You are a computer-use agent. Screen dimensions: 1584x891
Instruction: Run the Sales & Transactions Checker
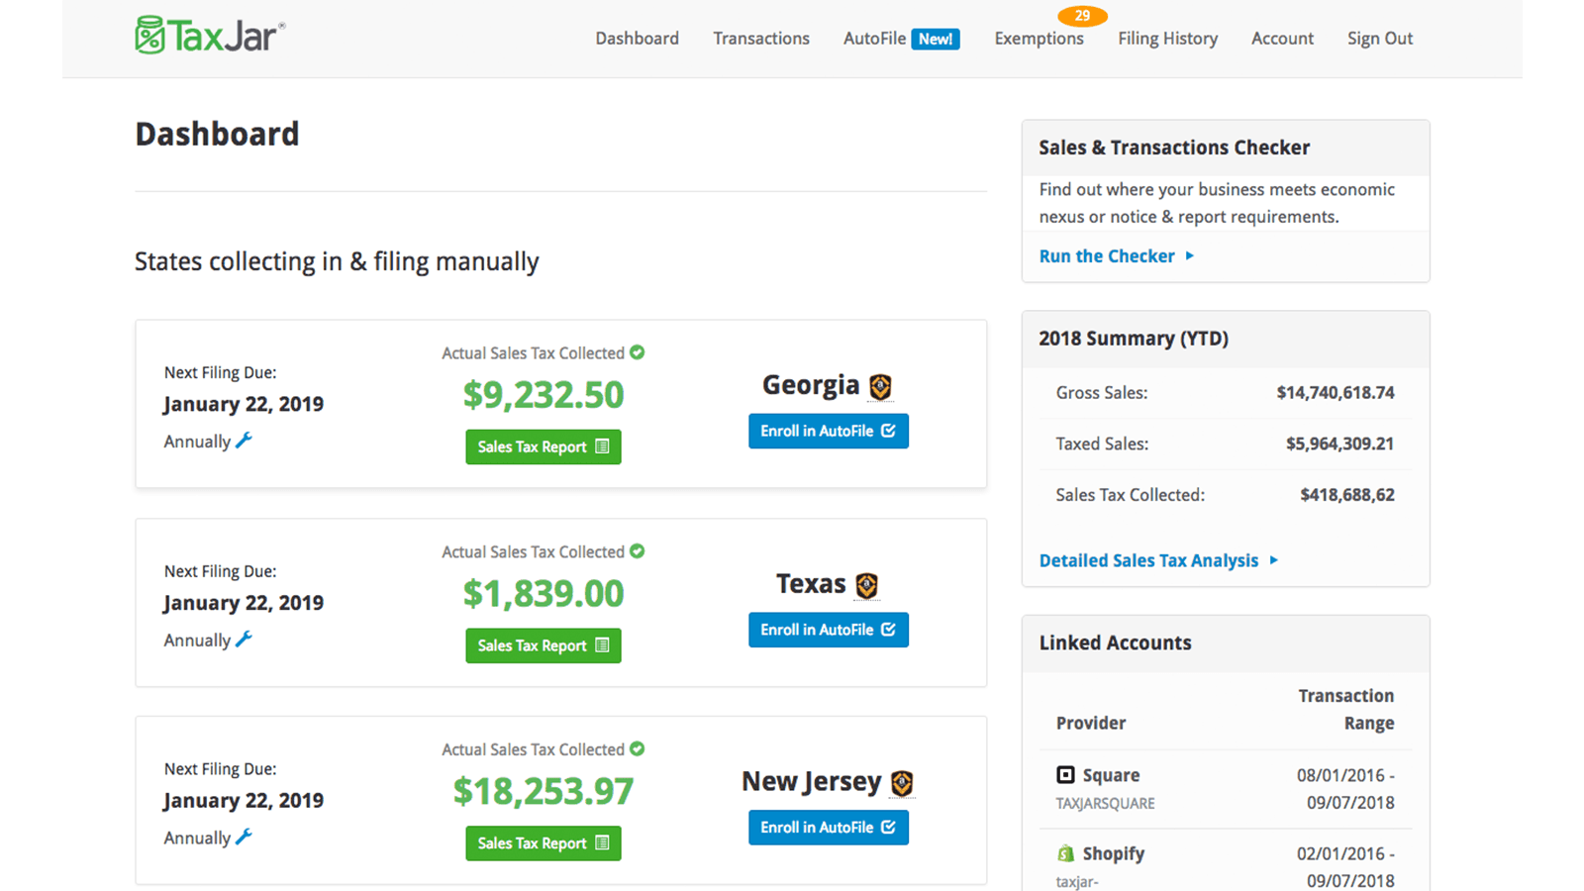[x=1107, y=255]
